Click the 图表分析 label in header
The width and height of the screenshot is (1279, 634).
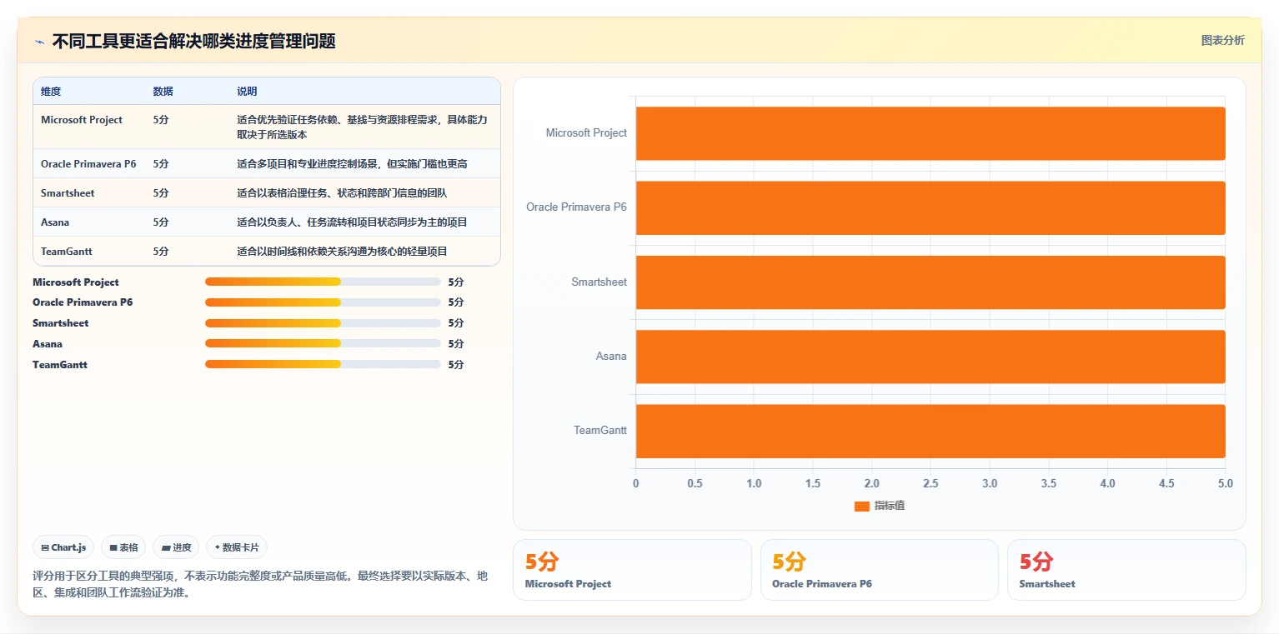pos(1222,40)
